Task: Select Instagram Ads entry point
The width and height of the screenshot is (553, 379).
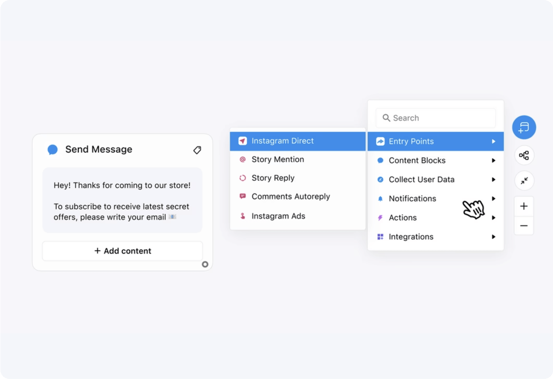Action: (x=278, y=216)
